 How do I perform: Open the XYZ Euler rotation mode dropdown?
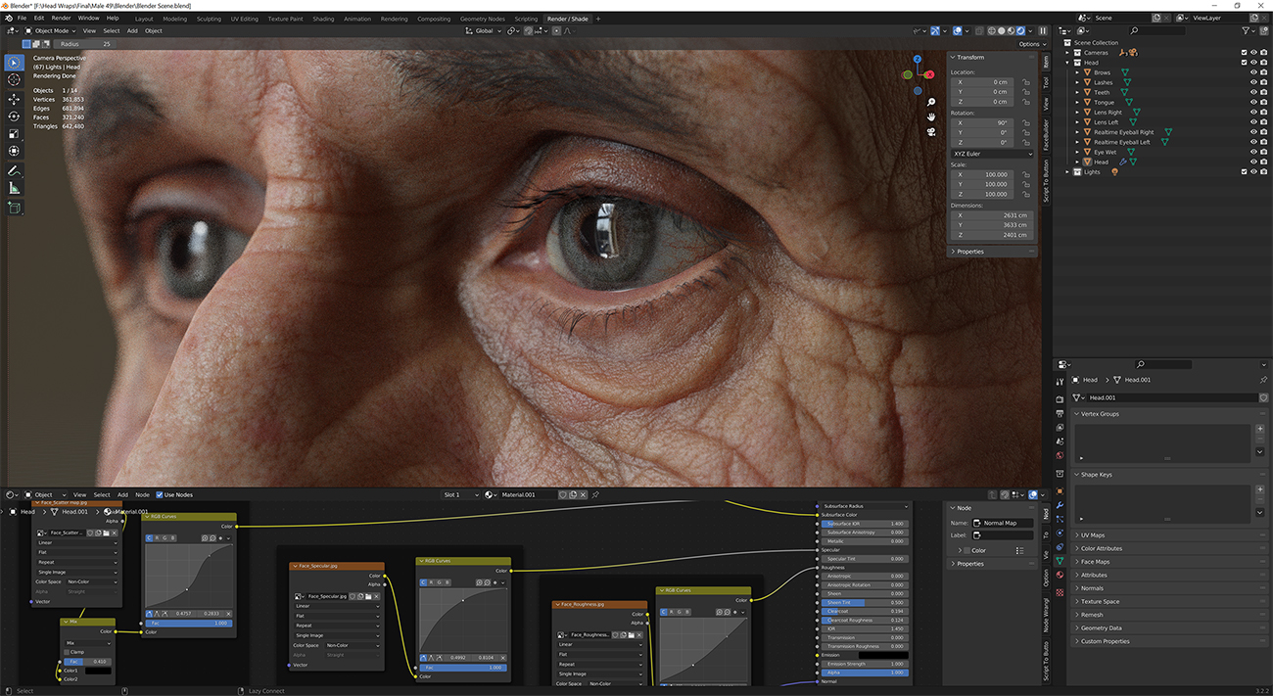(992, 153)
